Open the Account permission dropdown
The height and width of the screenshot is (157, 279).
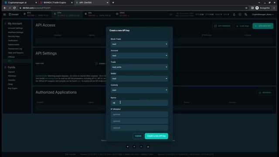[139, 56]
